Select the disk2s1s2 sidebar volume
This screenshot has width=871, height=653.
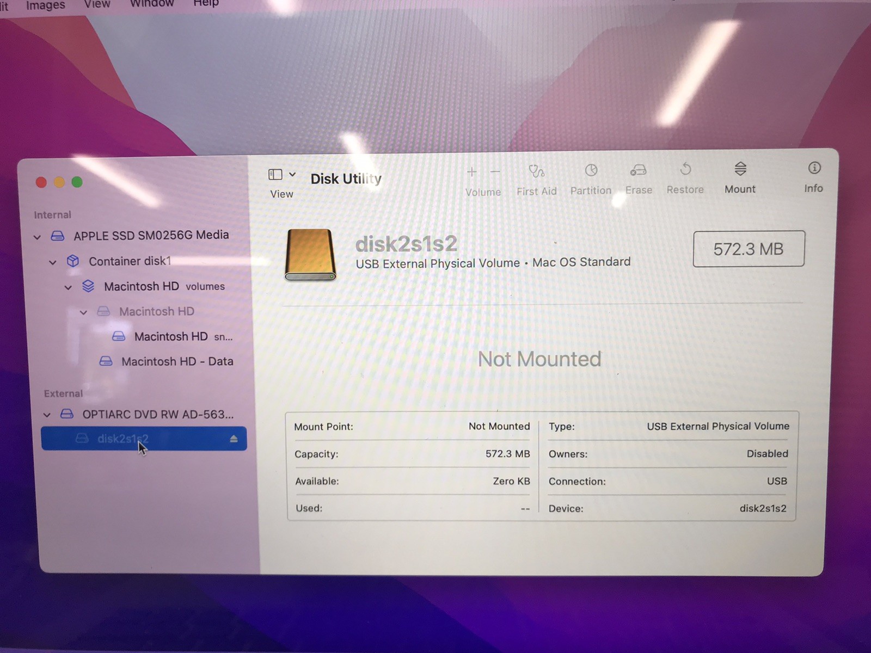click(x=144, y=439)
